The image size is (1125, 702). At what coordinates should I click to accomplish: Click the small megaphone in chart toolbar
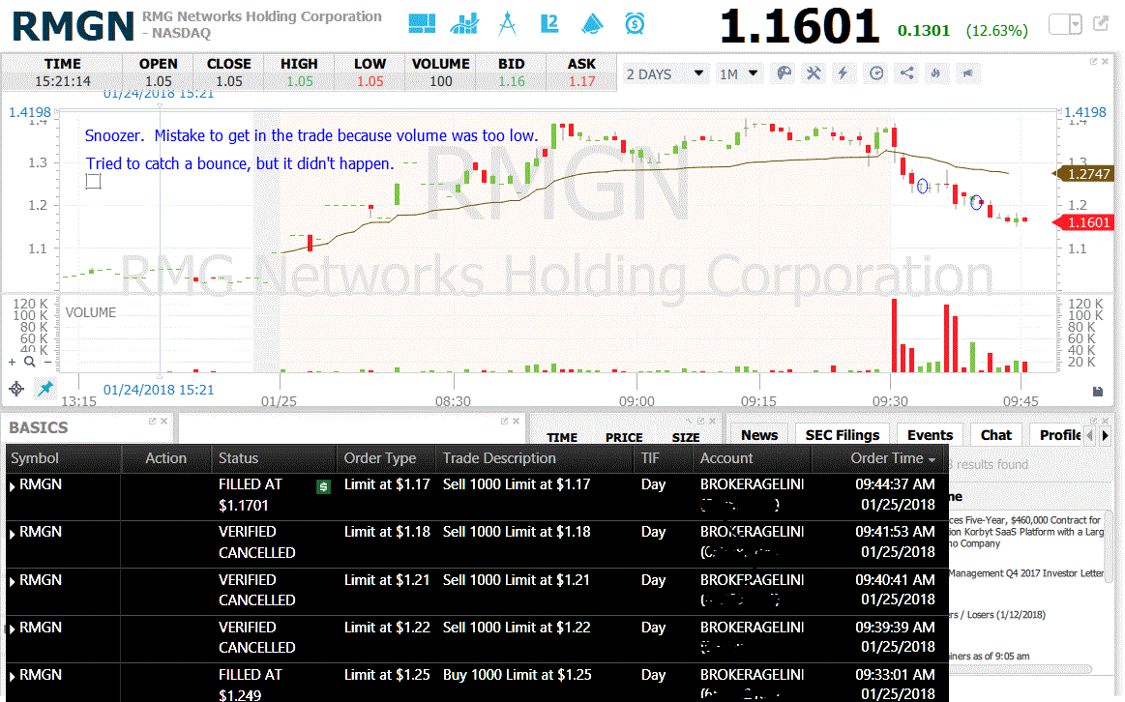point(968,73)
